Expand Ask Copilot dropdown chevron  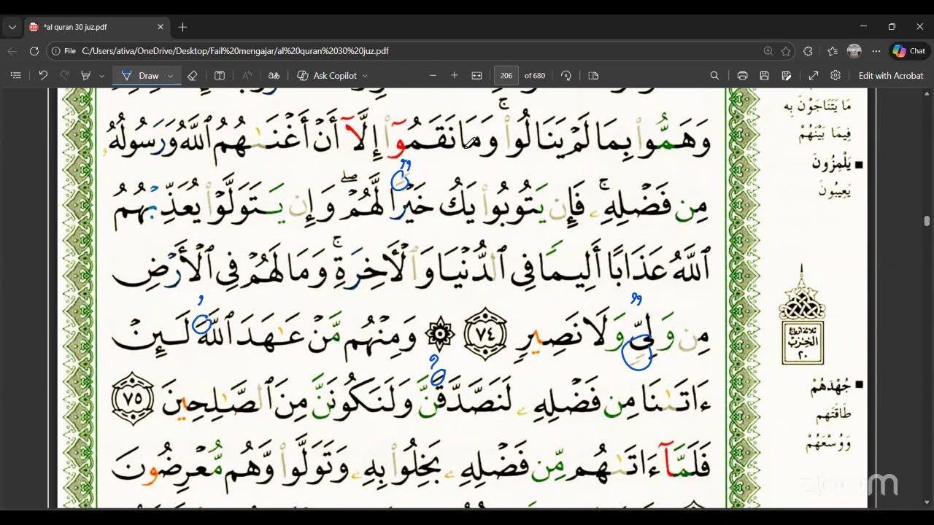[x=365, y=75]
